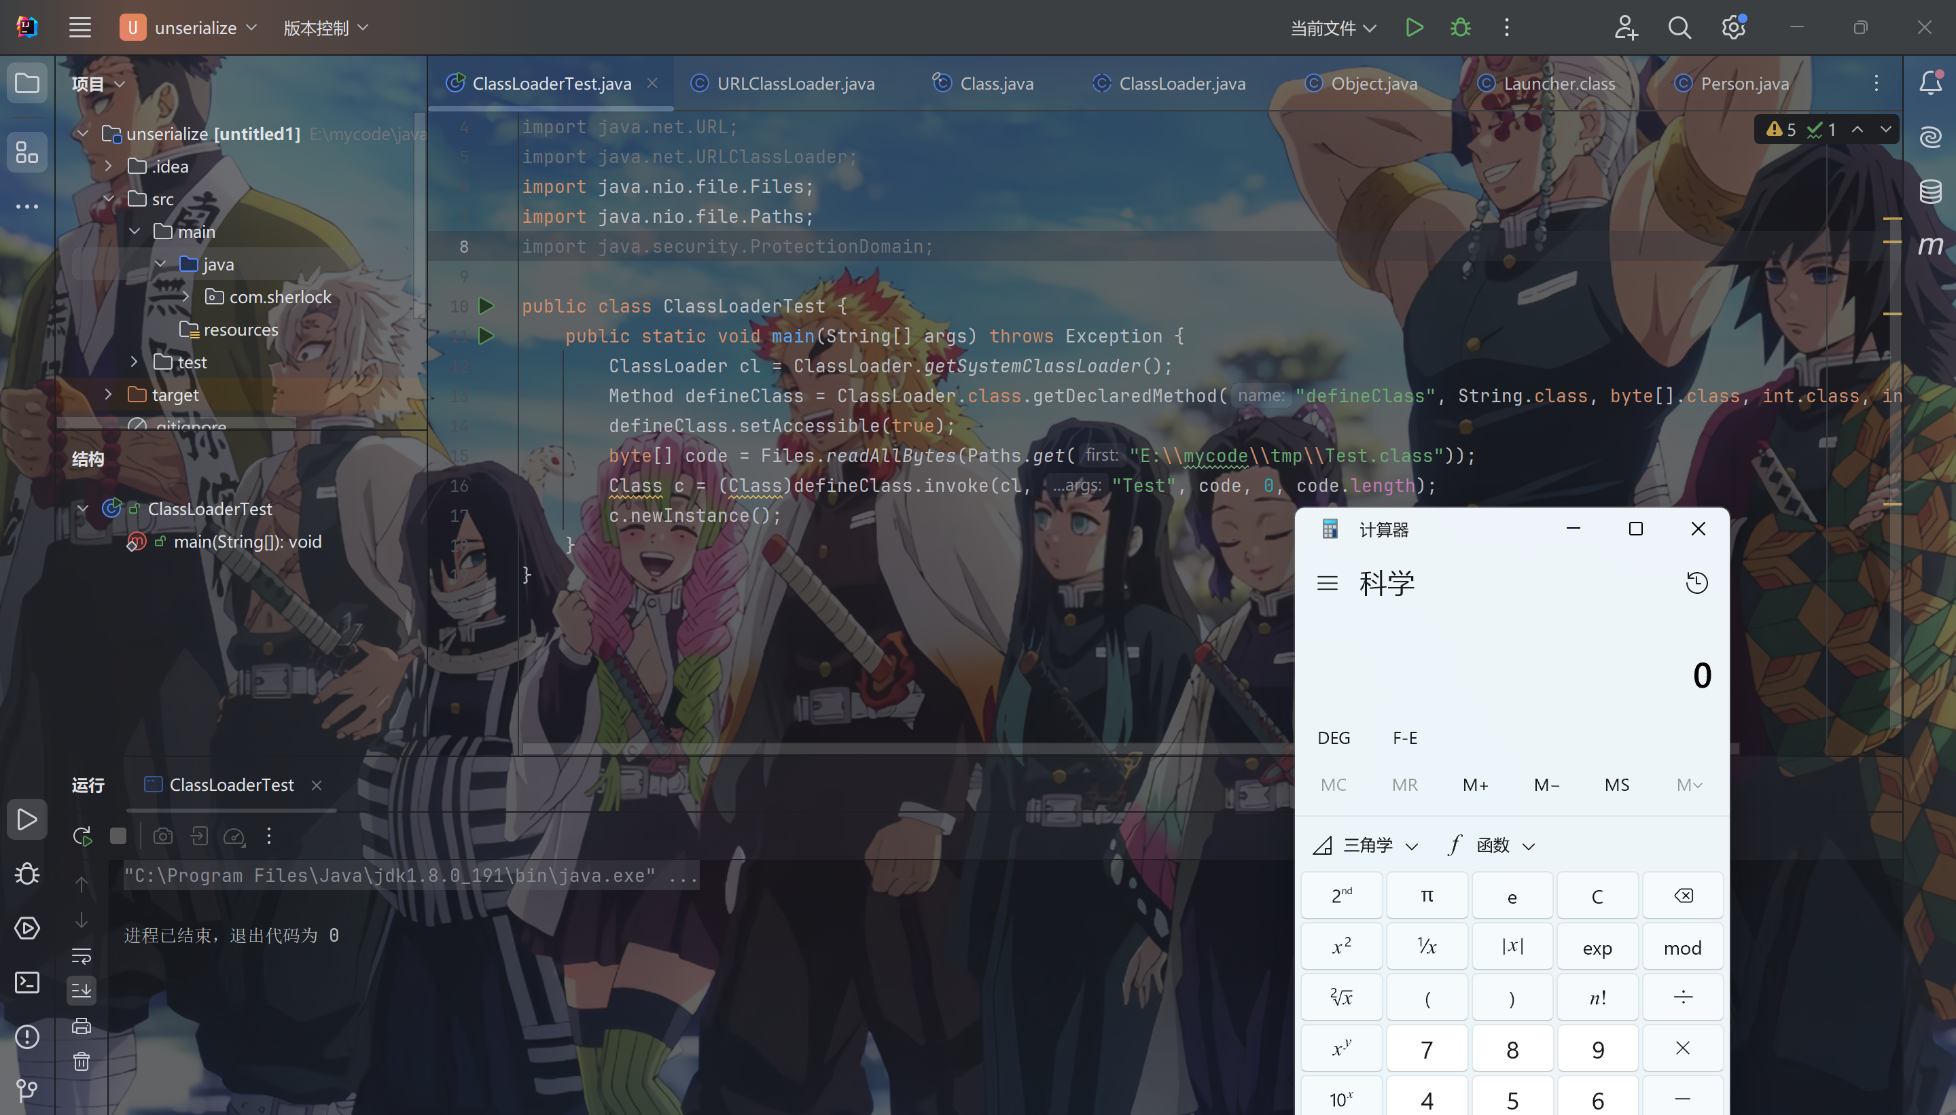Open the Debug tool window icon in the left sidebar
1956x1115 pixels.
(26, 874)
